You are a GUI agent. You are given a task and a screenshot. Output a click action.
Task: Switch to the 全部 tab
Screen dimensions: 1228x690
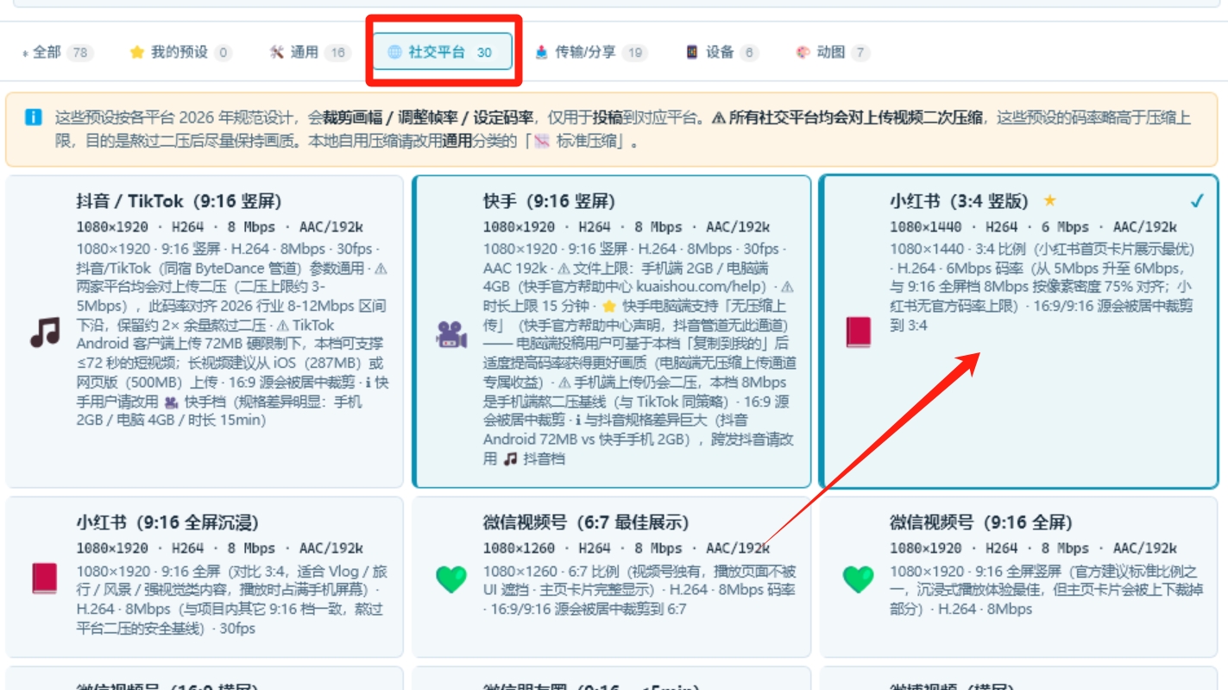point(57,52)
